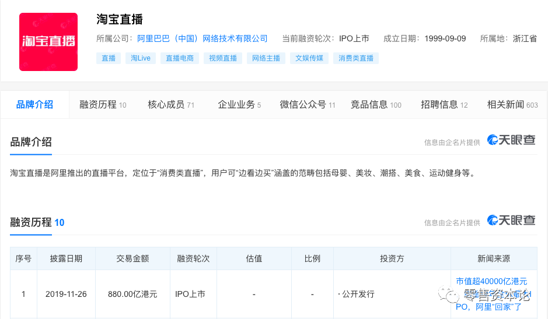
Task: Click the 披露日期 column header
Action: coord(66,258)
